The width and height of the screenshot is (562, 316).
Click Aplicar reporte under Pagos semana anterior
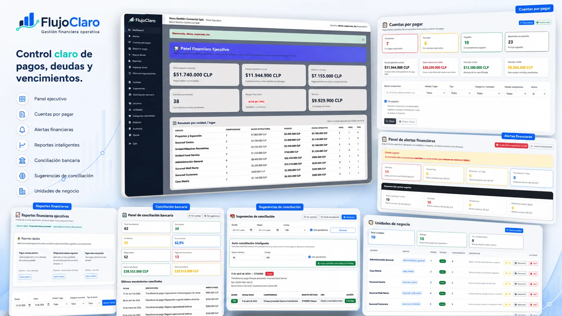(25, 277)
